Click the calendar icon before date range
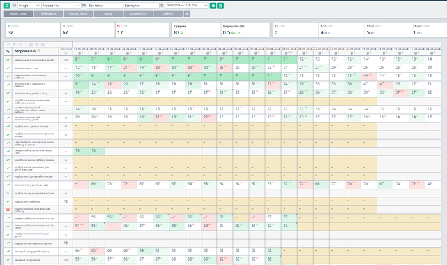The width and height of the screenshot is (447, 265). [162, 5]
